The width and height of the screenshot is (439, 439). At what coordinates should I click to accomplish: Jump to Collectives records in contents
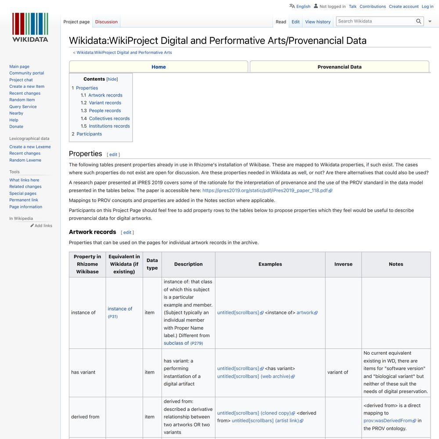tap(109, 119)
